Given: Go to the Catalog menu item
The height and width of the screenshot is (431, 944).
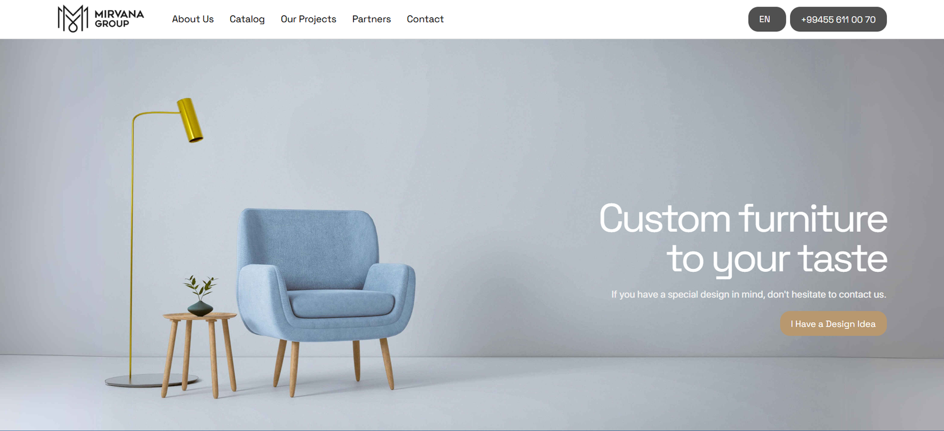Looking at the screenshot, I should click(x=247, y=19).
